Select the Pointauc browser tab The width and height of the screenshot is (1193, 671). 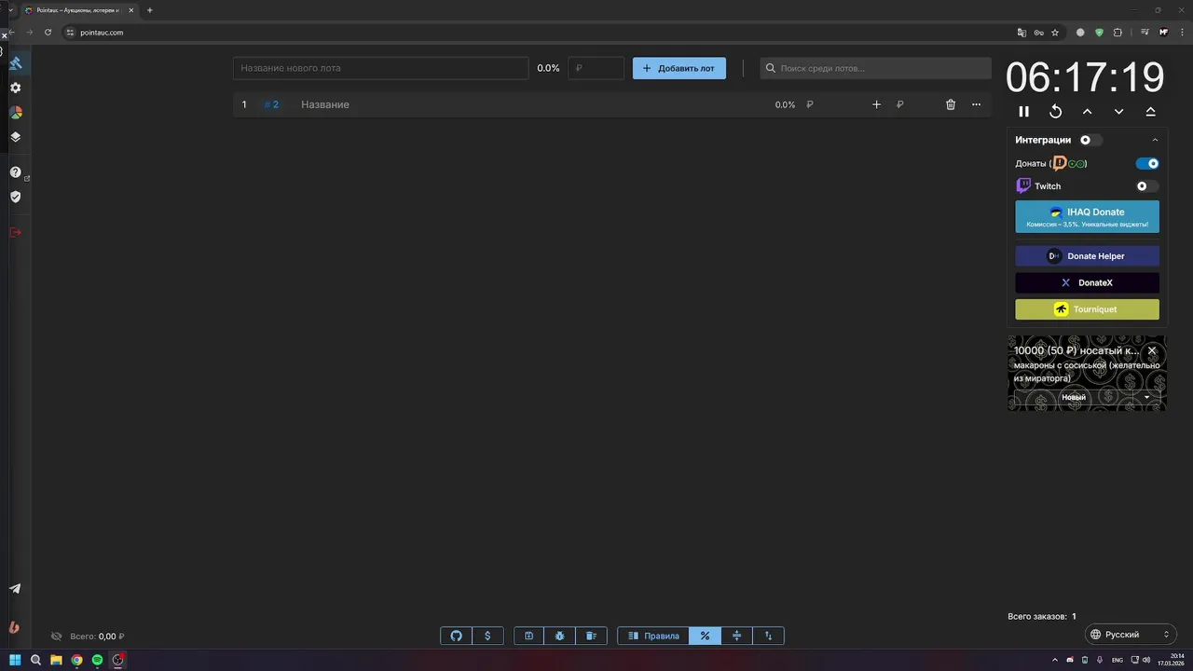[x=77, y=10]
